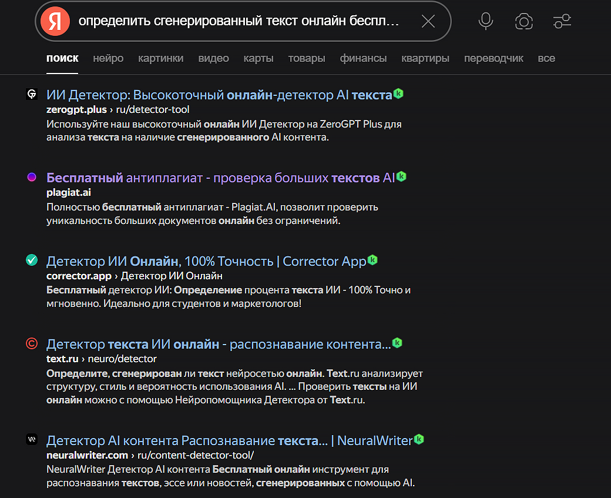Go to the товары tab
Viewport: 611px width, 498px height.
(307, 58)
